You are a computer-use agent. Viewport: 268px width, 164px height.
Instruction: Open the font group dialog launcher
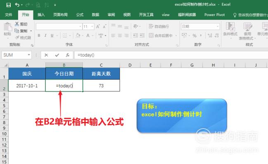pos(106,45)
